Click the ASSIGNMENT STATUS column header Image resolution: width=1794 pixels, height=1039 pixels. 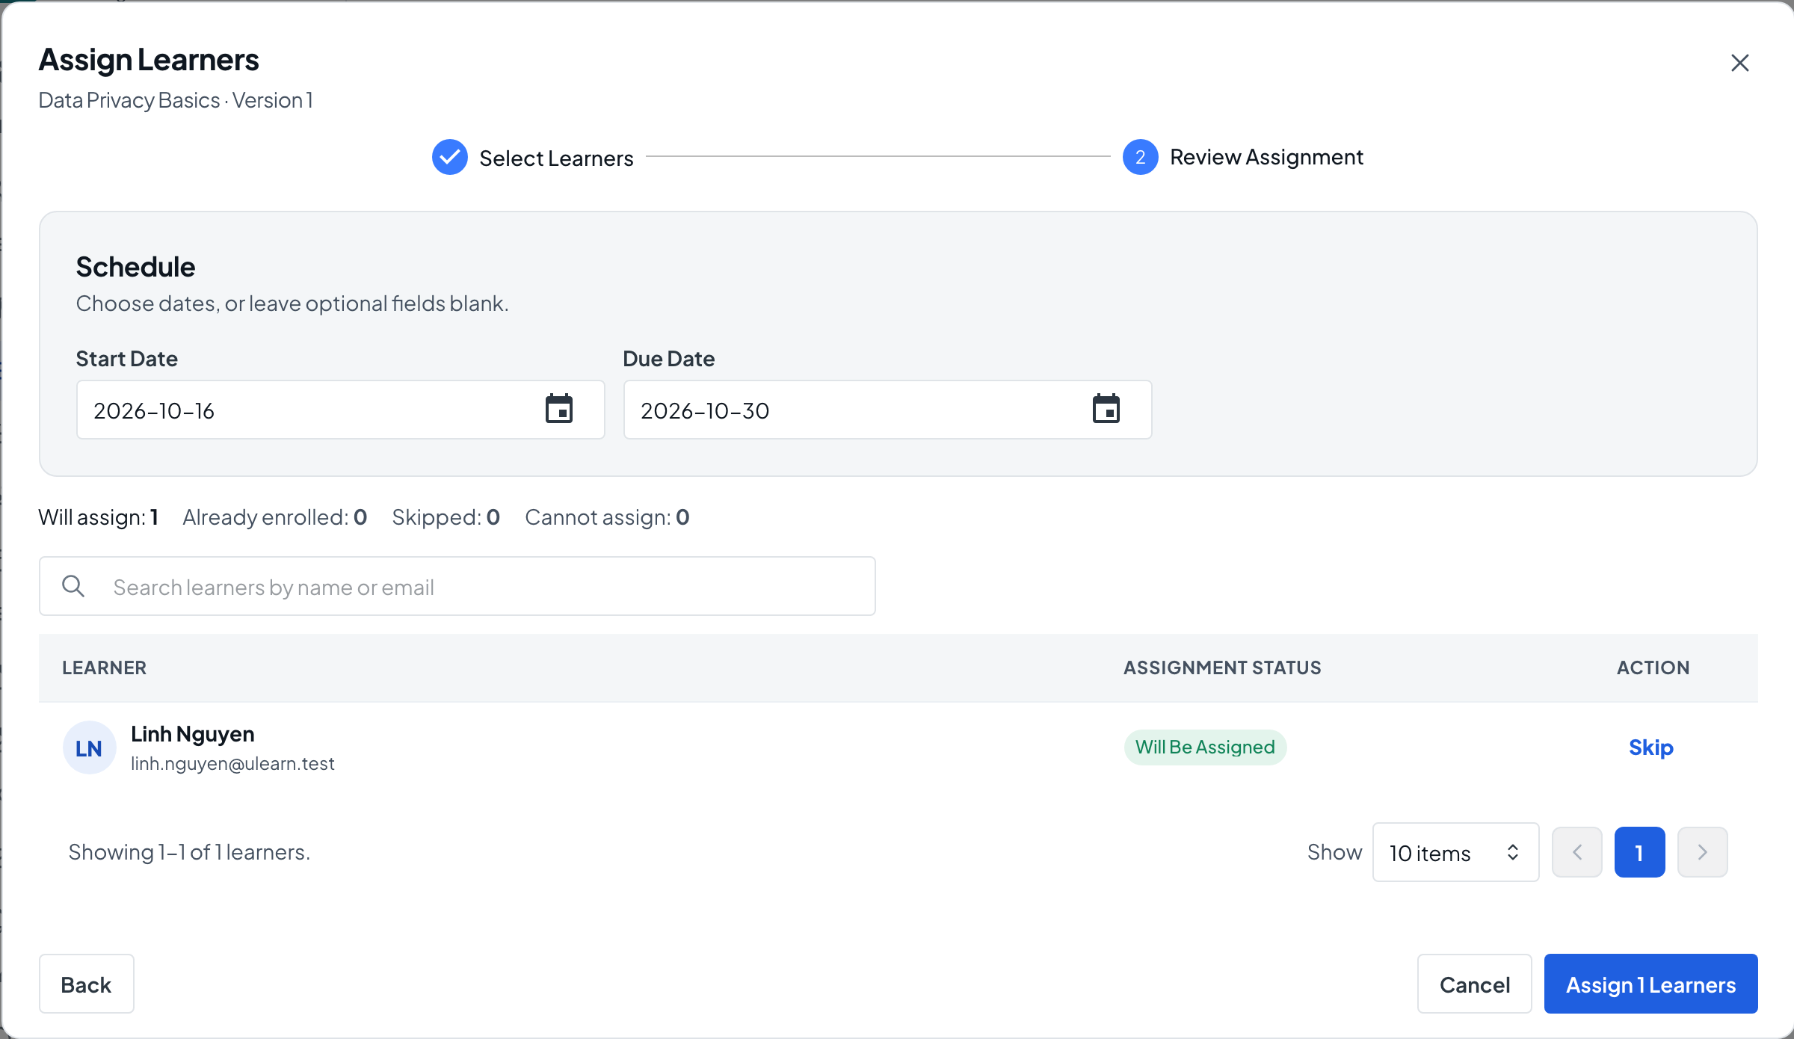point(1222,668)
